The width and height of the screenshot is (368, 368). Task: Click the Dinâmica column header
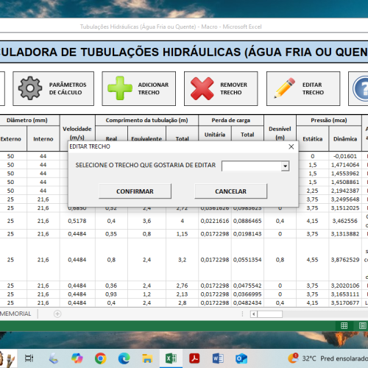pyautogui.click(x=345, y=139)
